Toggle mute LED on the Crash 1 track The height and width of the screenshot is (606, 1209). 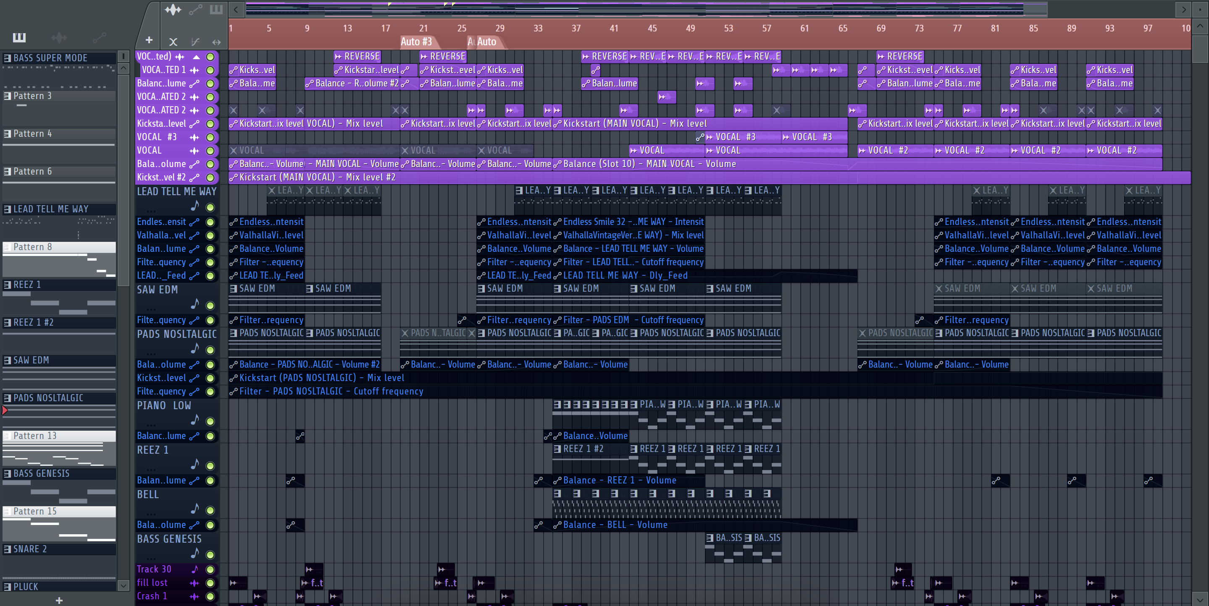211,596
